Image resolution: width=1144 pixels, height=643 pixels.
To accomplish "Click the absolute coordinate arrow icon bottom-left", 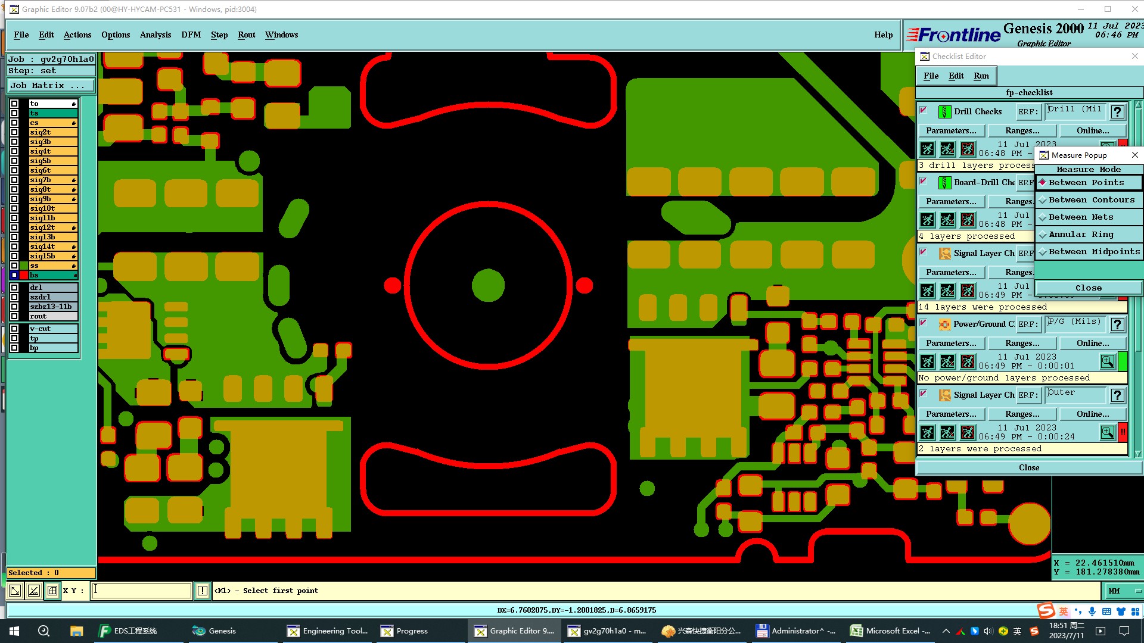I will click(x=15, y=591).
